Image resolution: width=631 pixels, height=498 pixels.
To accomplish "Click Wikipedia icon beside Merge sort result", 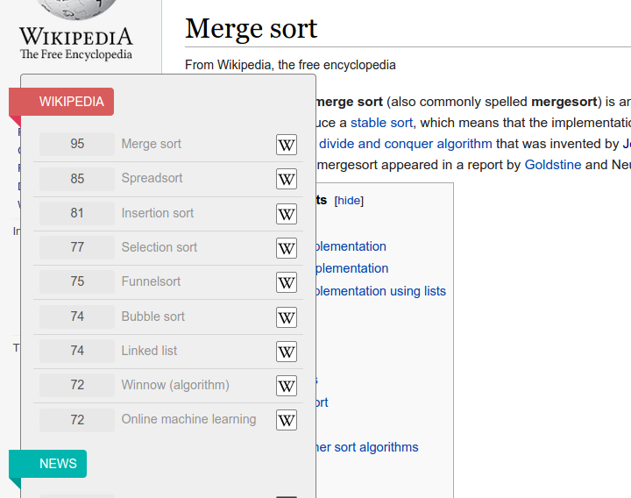I will [287, 145].
